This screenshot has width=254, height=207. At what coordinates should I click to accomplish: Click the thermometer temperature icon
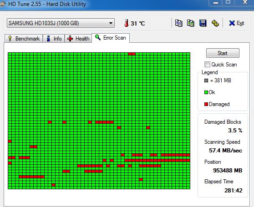(127, 23)
